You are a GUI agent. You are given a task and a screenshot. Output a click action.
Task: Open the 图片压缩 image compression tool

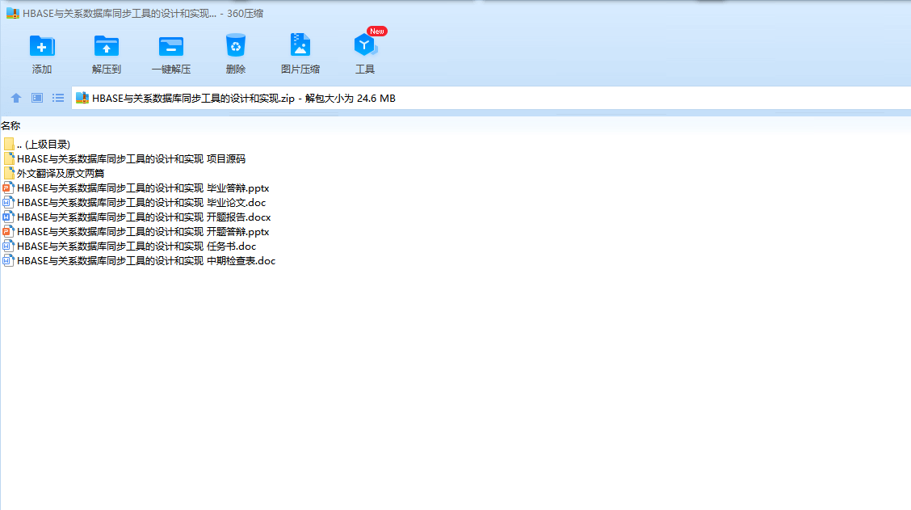click(x=300, y=44)
